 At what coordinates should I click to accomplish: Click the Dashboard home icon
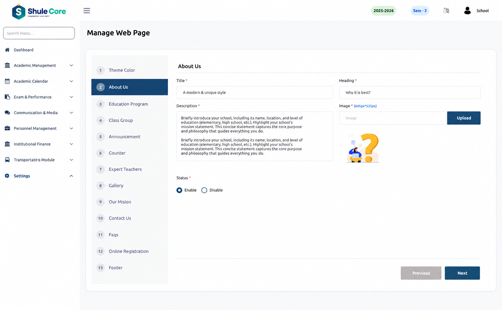click(x=7, y=50)
